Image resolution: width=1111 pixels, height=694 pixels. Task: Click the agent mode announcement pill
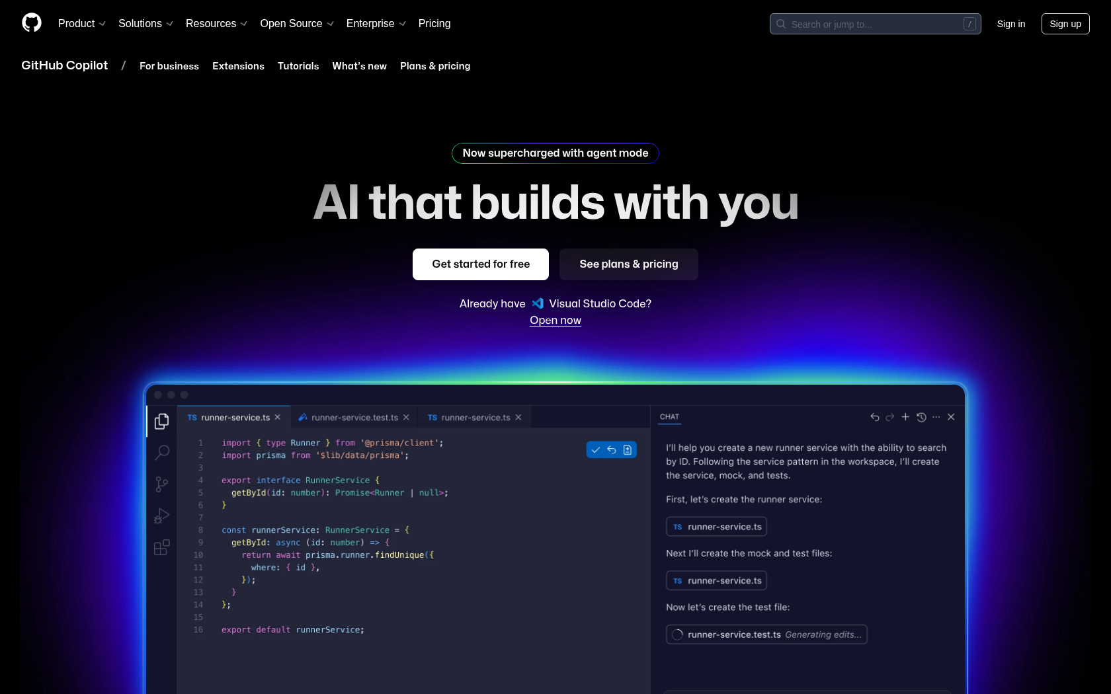point(555,153)
